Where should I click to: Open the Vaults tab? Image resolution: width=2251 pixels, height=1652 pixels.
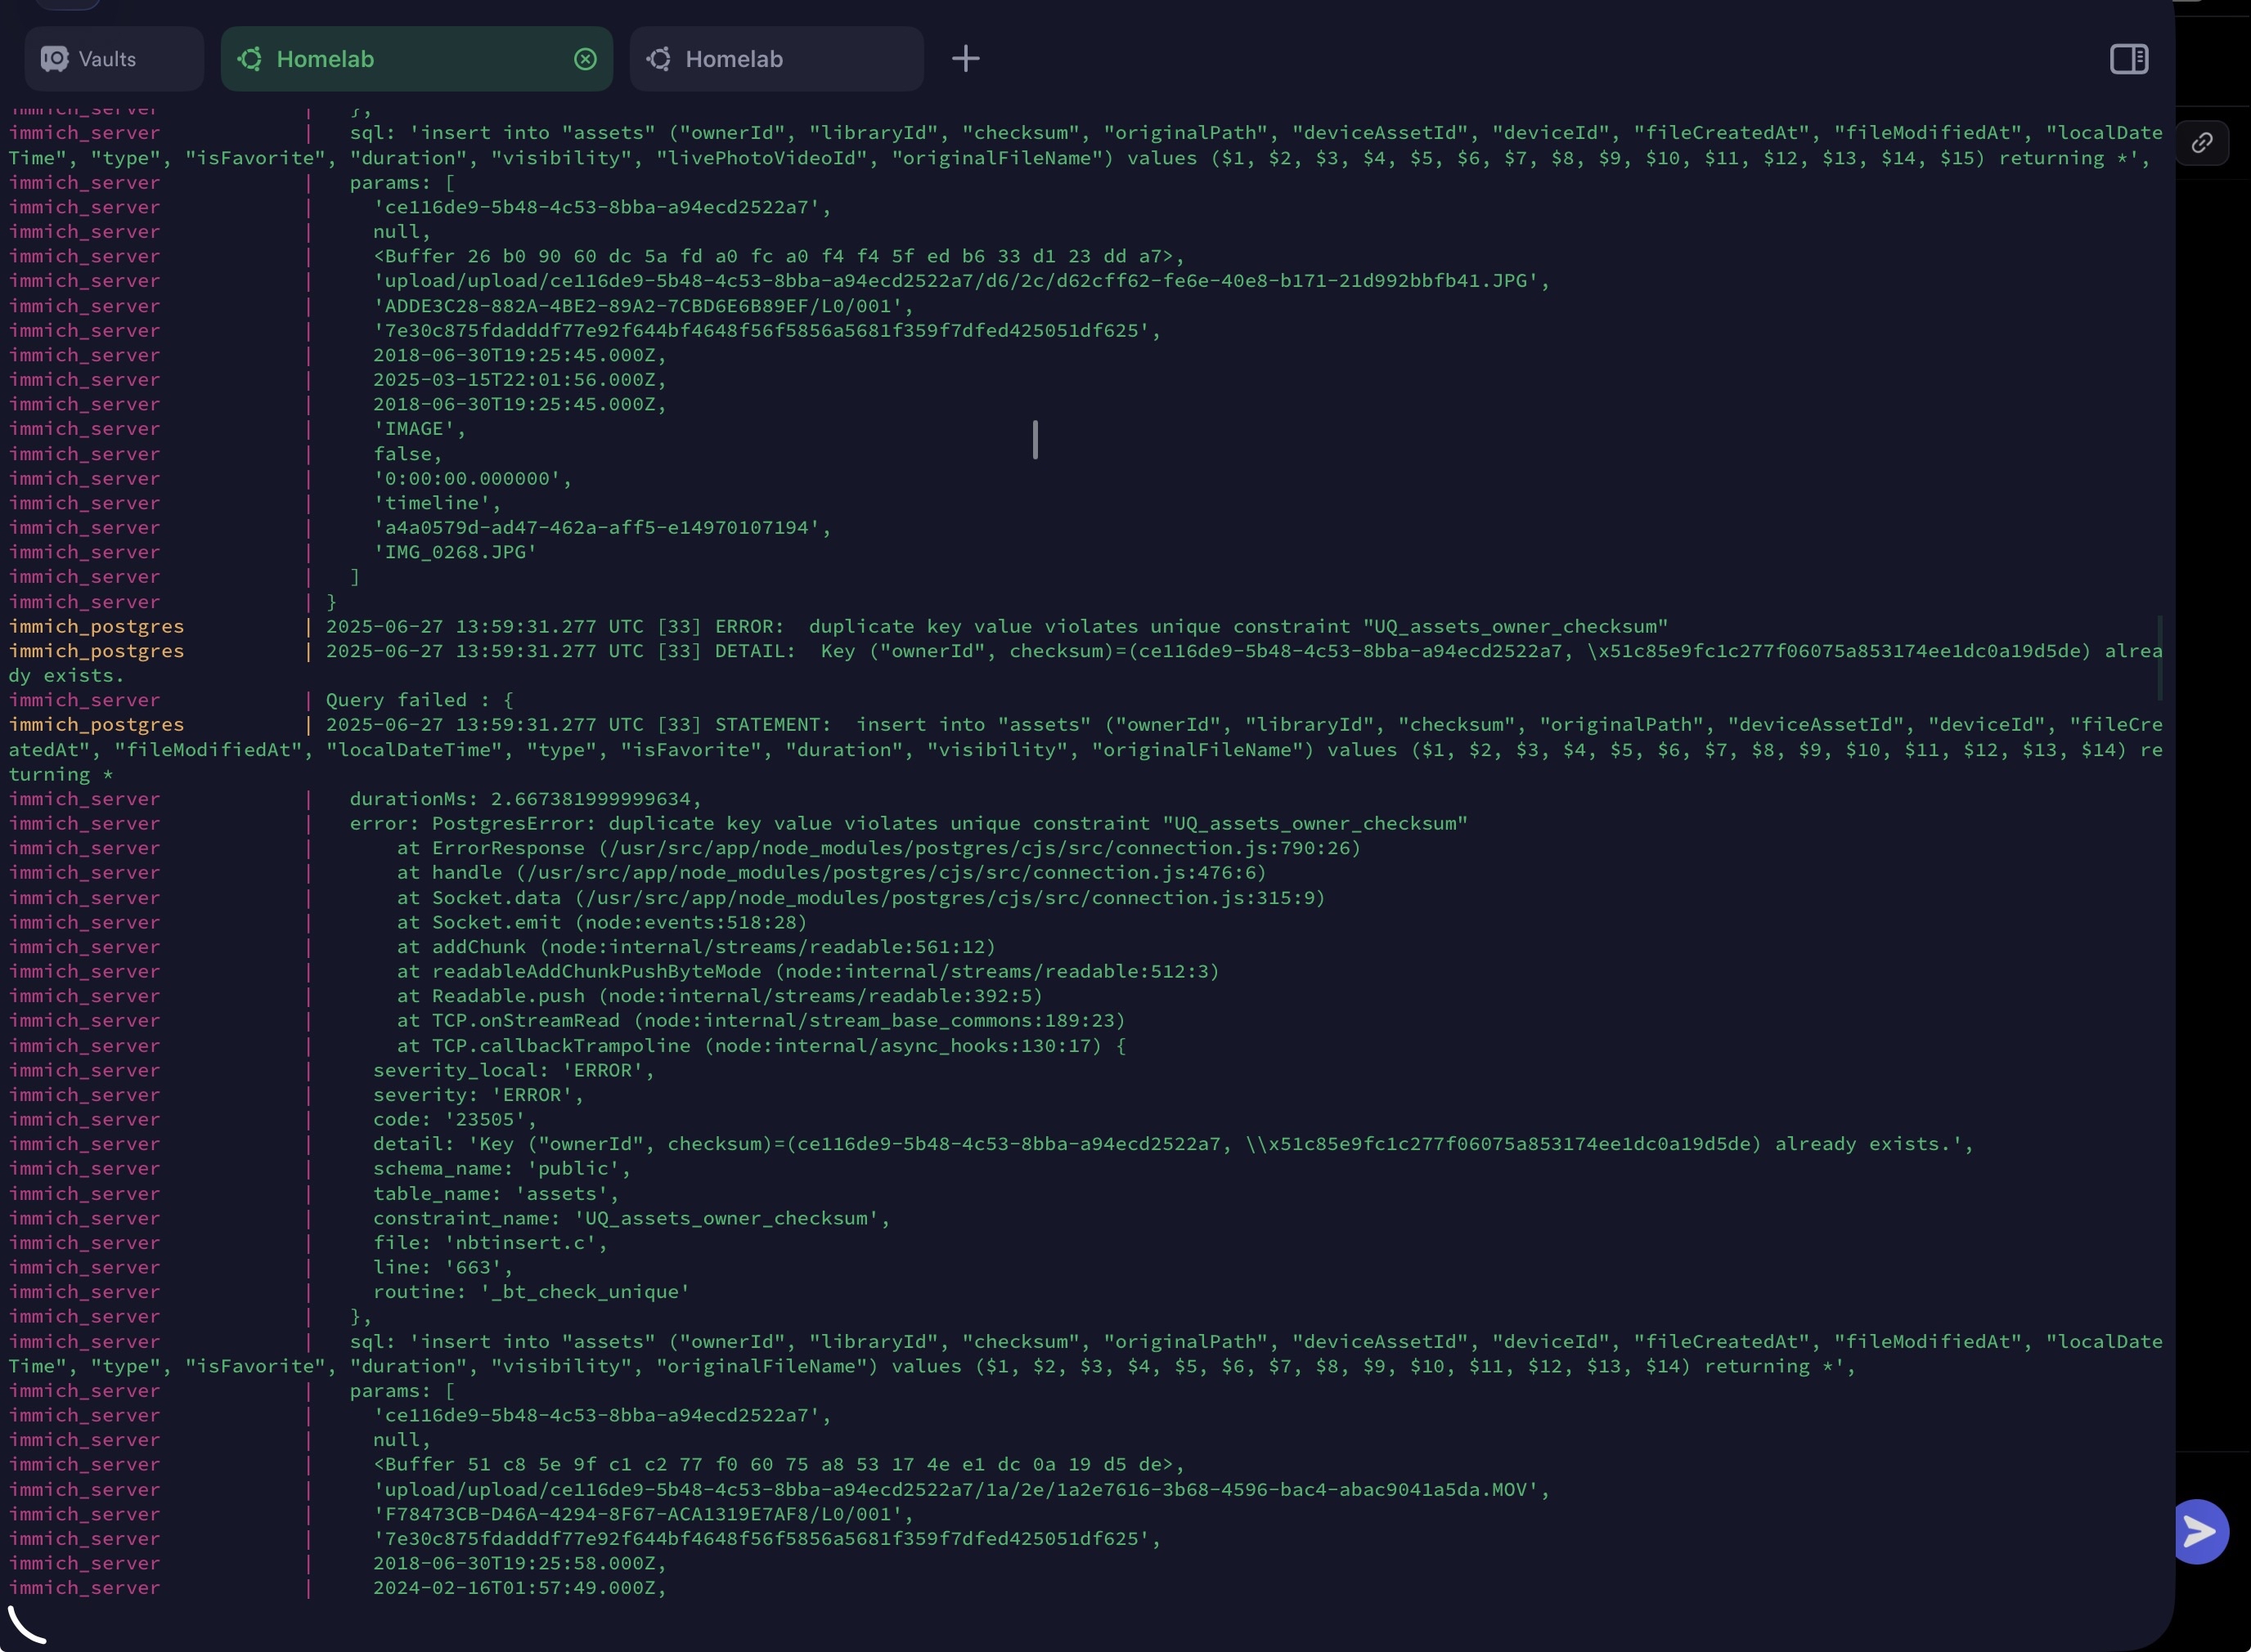click(x=114, y=59)
